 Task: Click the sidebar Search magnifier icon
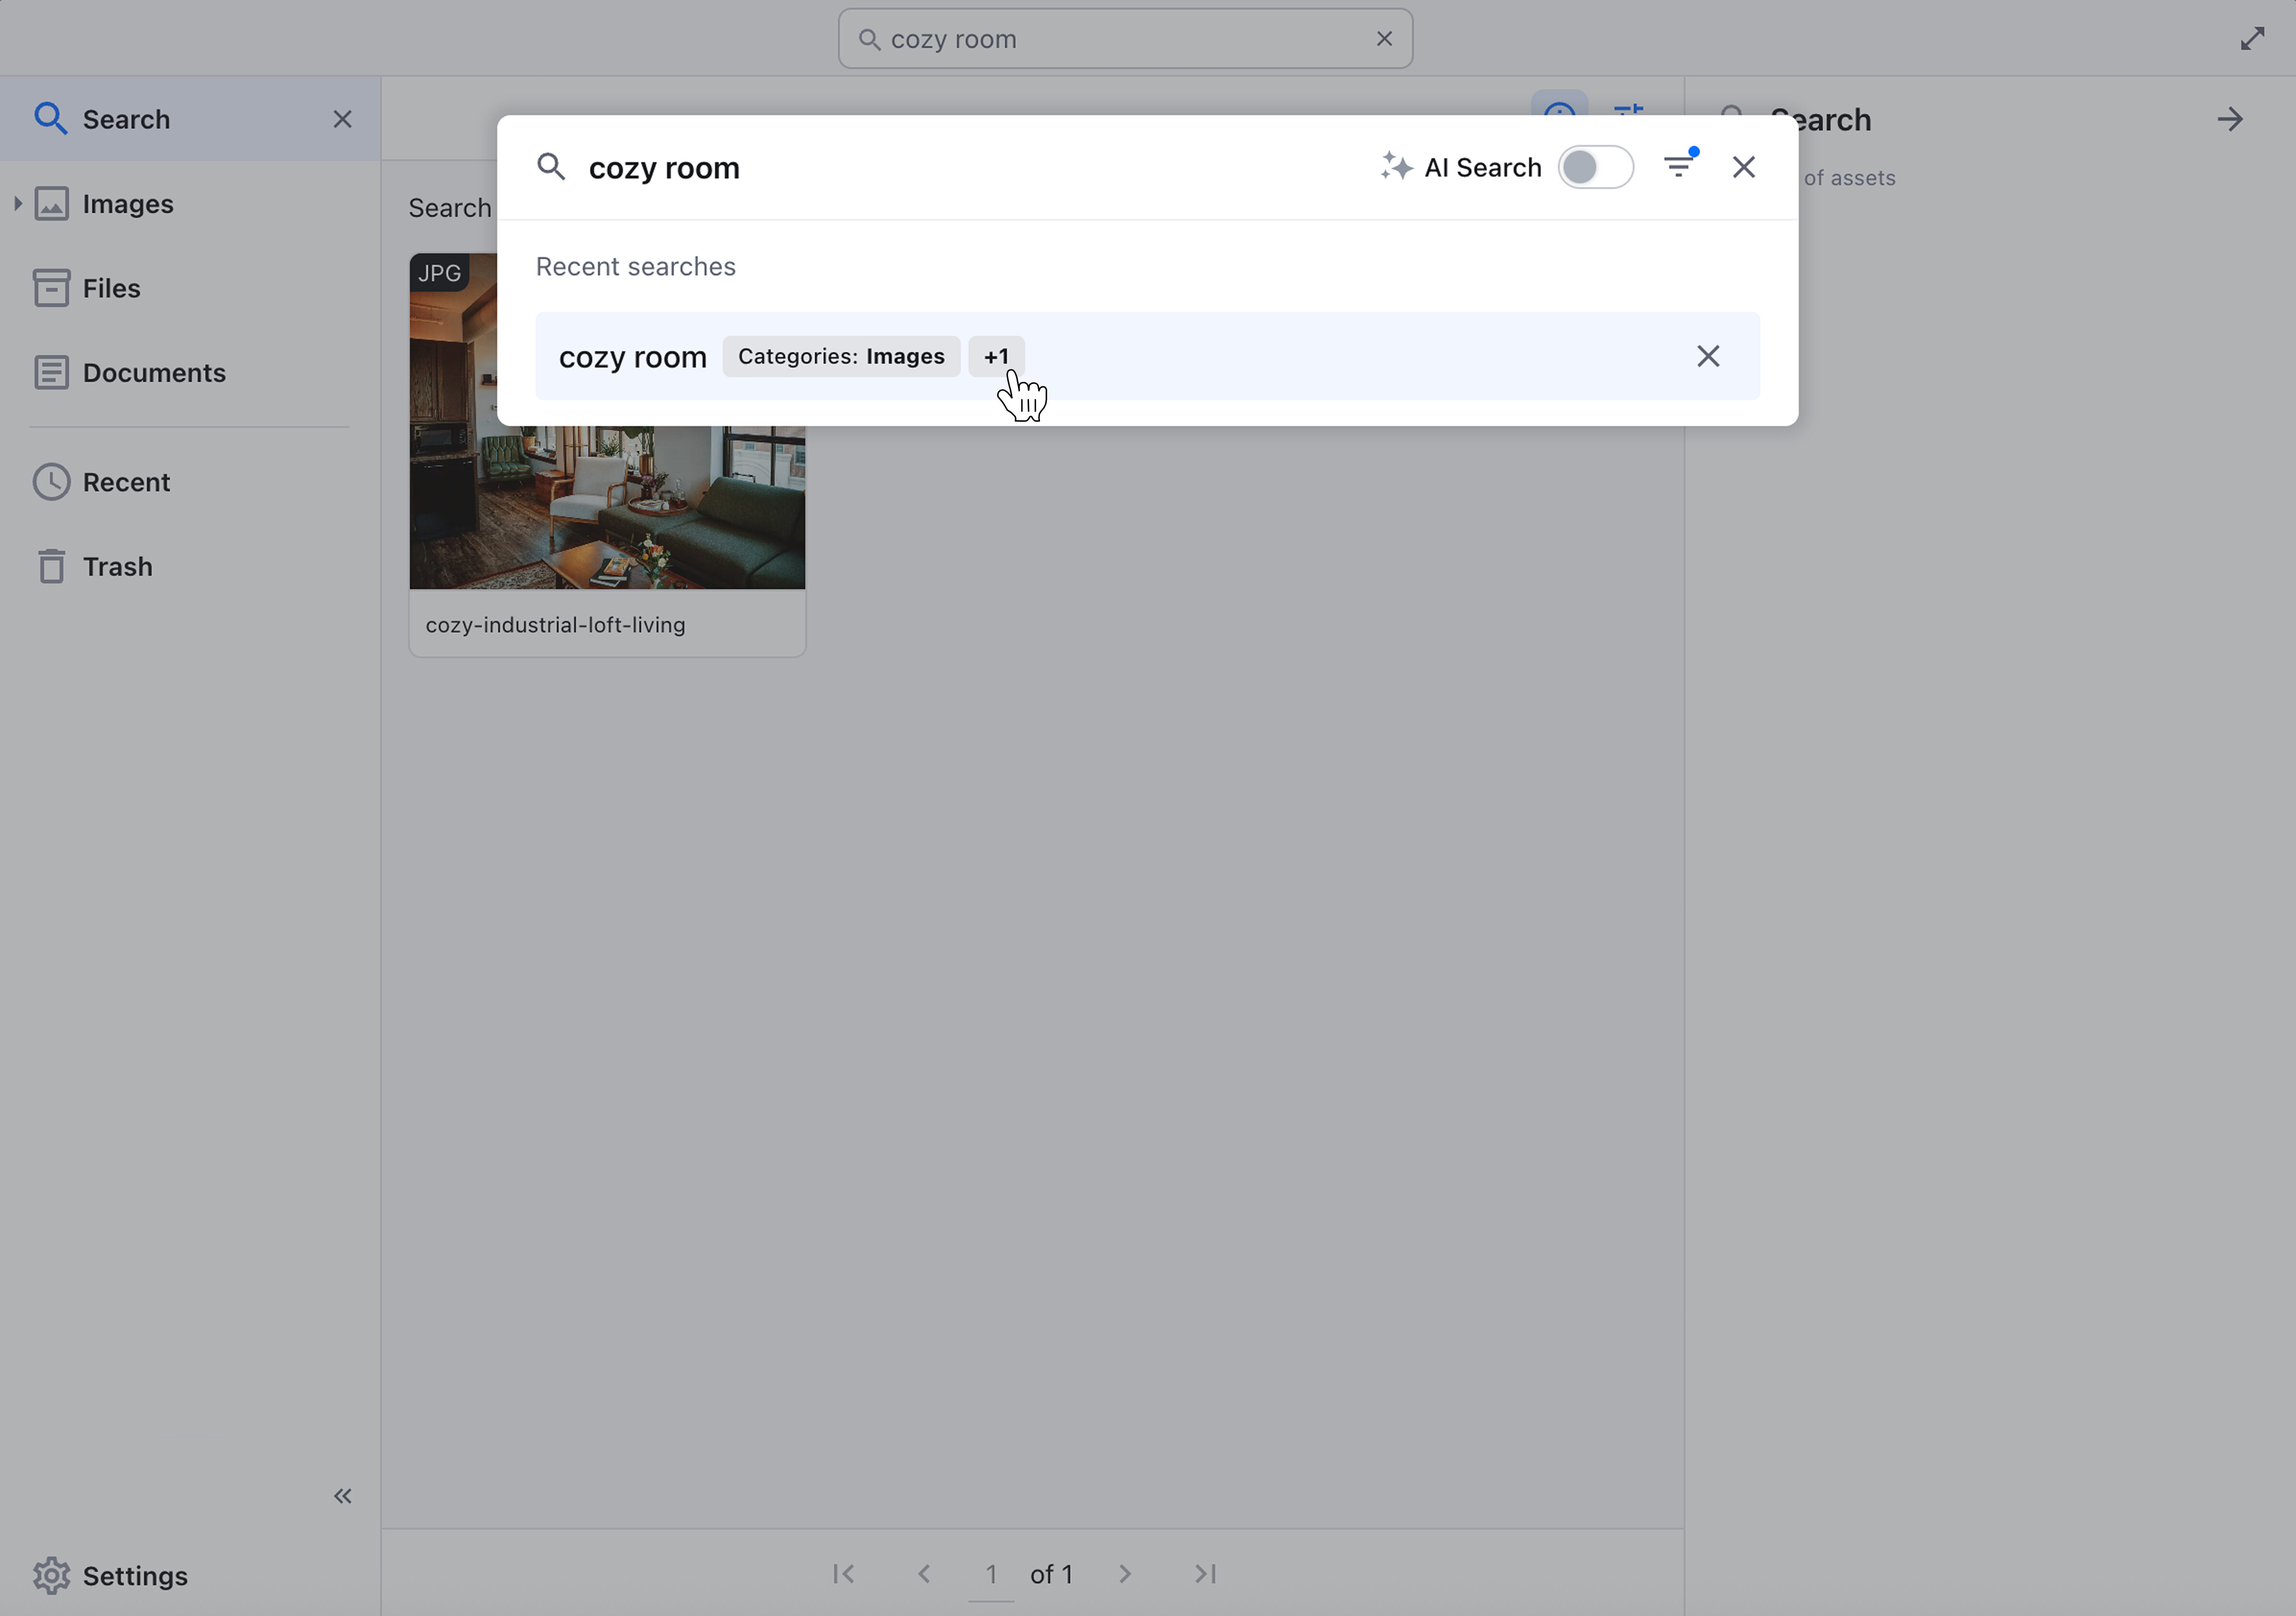(50, 118)
